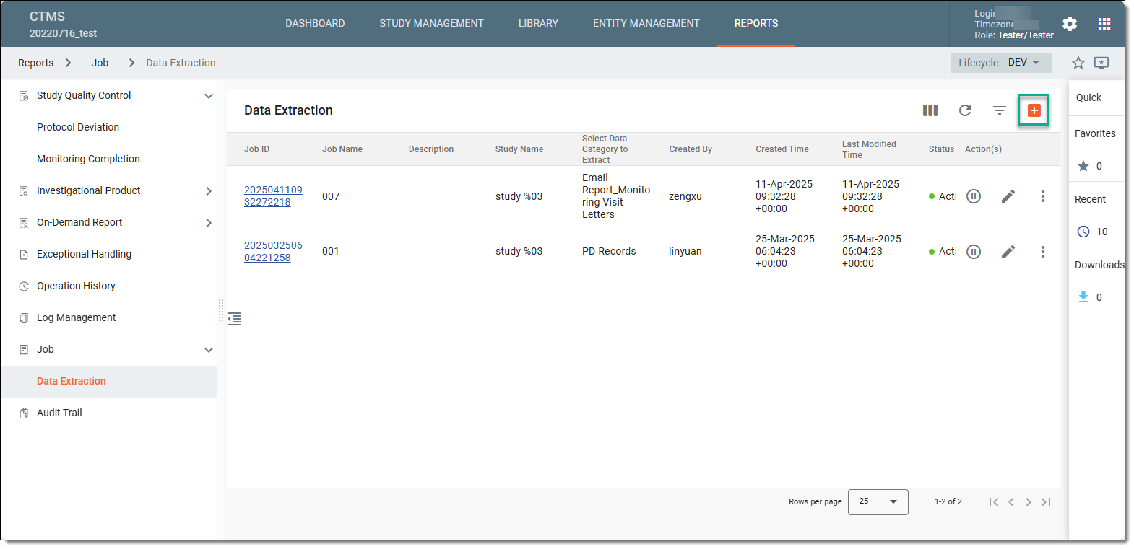This screenshot has height=549, width=1134.
Task: Open the DASHBOARD tab
Action: pyautogui.click(x=315, y=23)
